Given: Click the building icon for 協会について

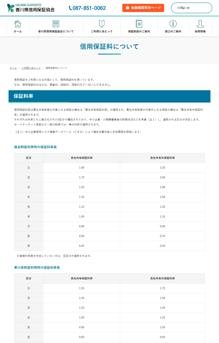Looking at the screenshot, I should tap(56, 24).
